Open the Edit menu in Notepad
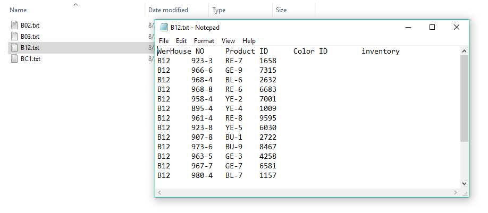This screenshot has width=488, height=213. coord(181,41)
